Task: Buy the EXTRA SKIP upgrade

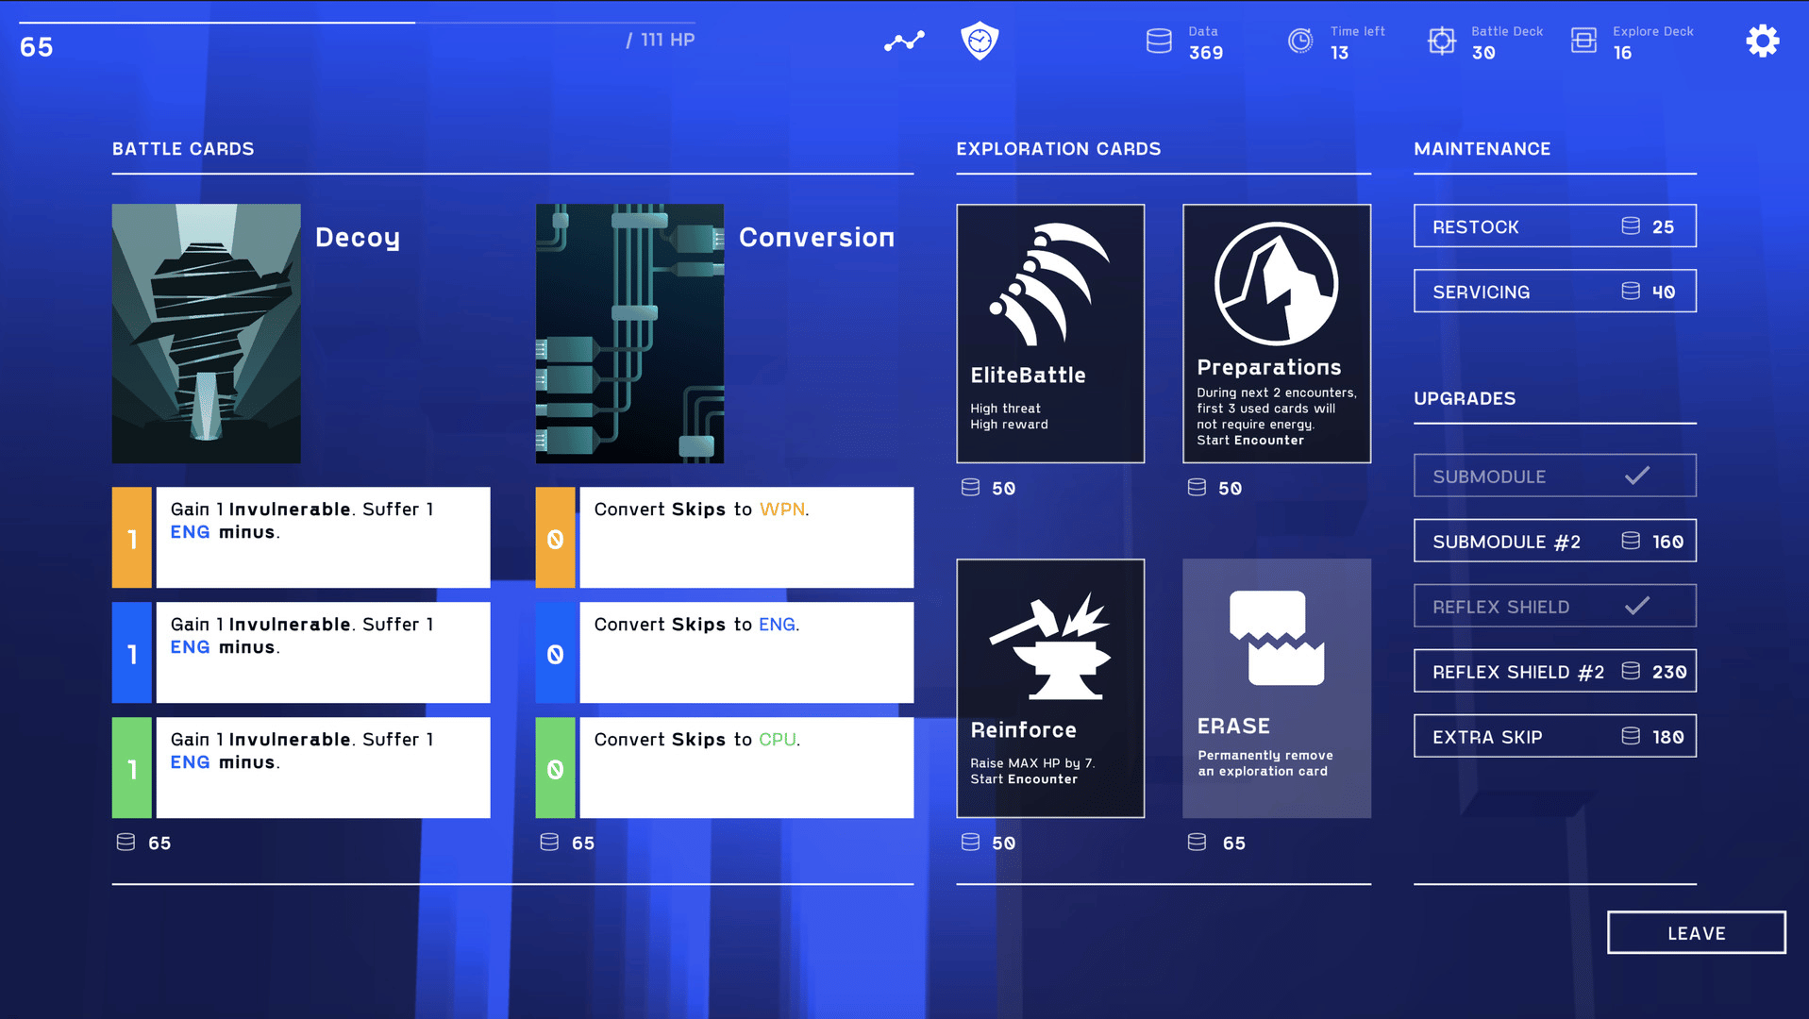Action: tap(1554, 736)
